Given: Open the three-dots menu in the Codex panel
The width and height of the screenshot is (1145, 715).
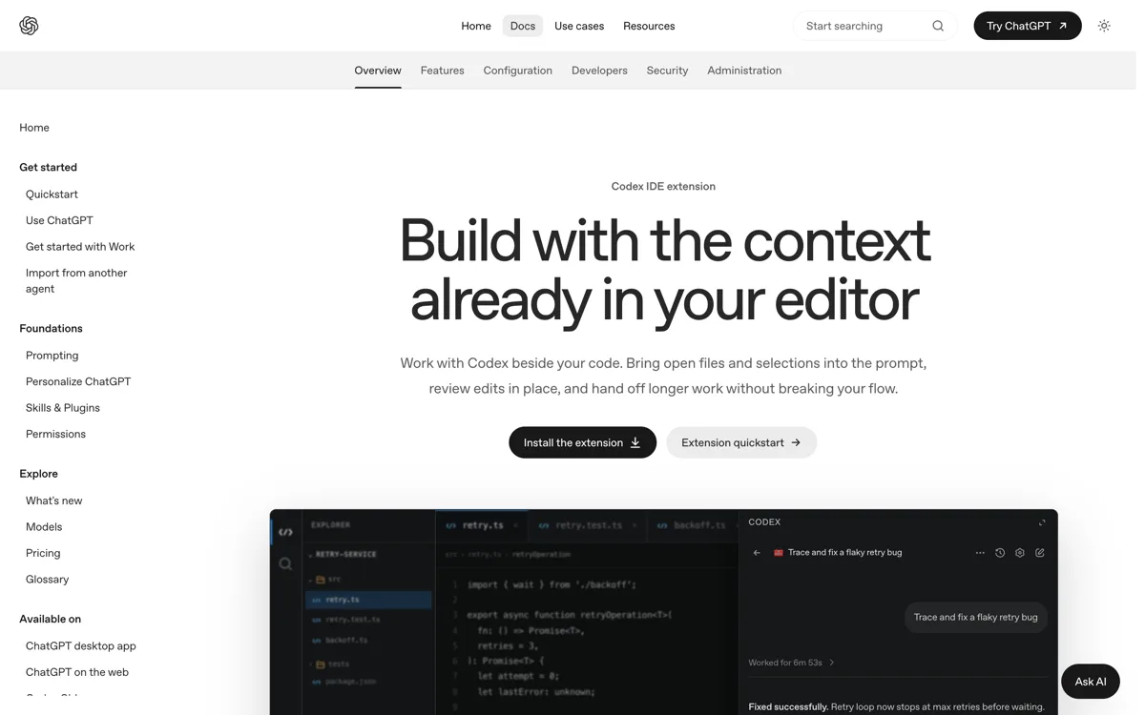Looking at the screenshot, I should point(980,553).
